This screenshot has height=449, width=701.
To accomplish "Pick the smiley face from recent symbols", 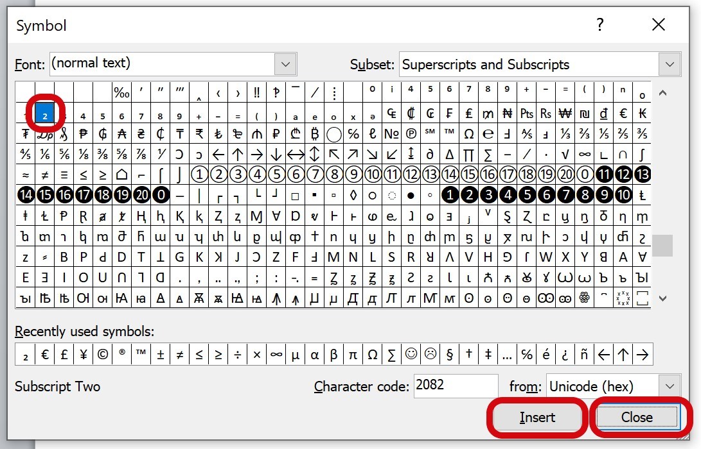I will (x=411, y=354).
